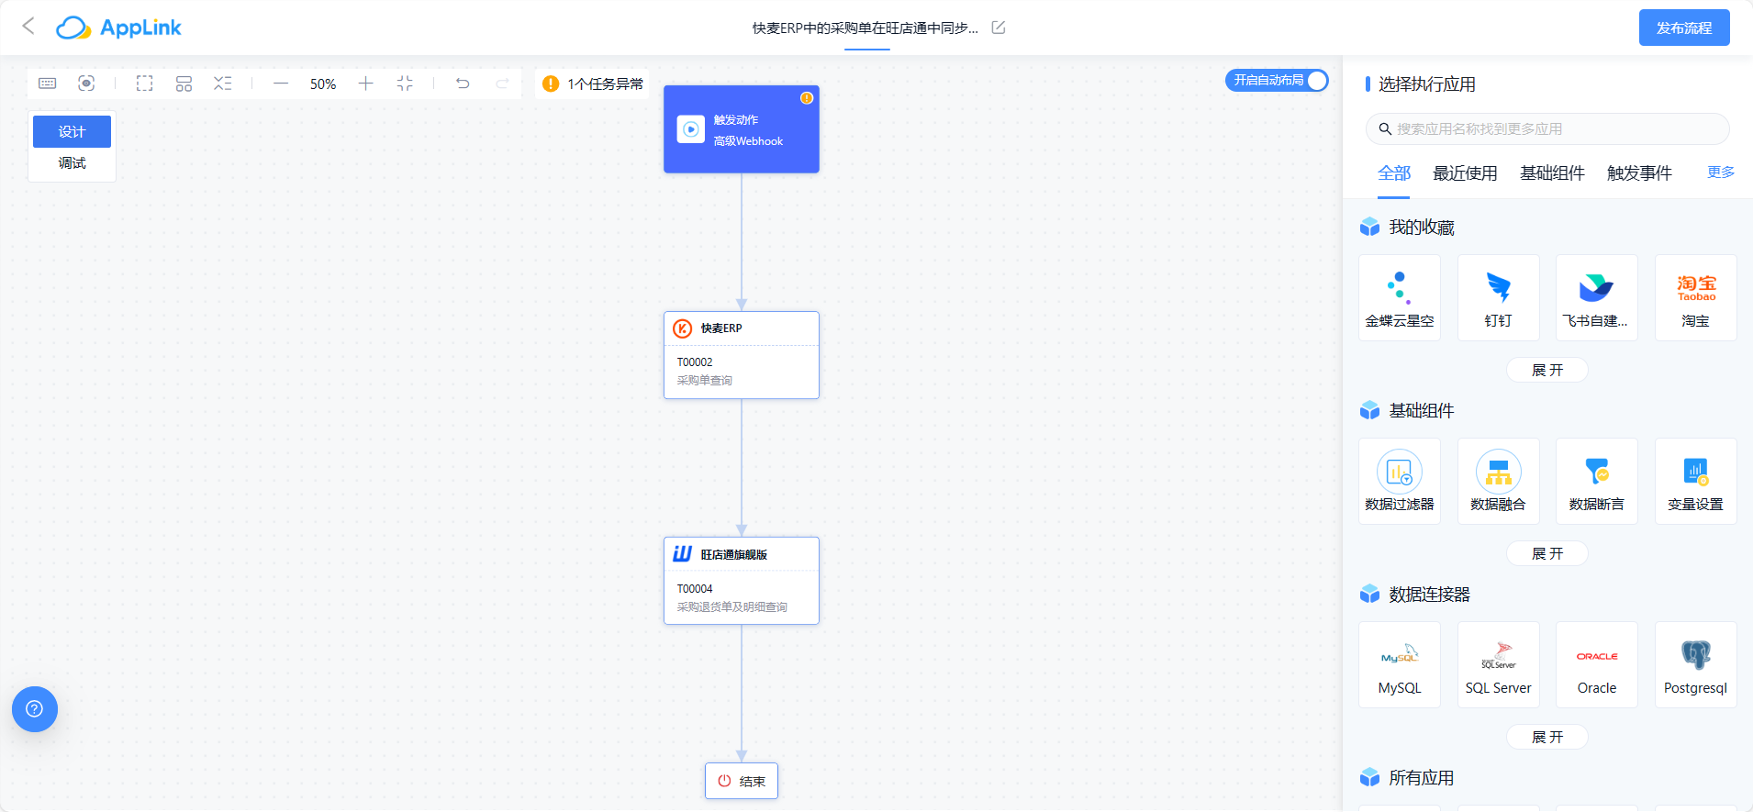
Task: Select the 旺店通旗舰版 T00004 node
Action: (742, 581)
